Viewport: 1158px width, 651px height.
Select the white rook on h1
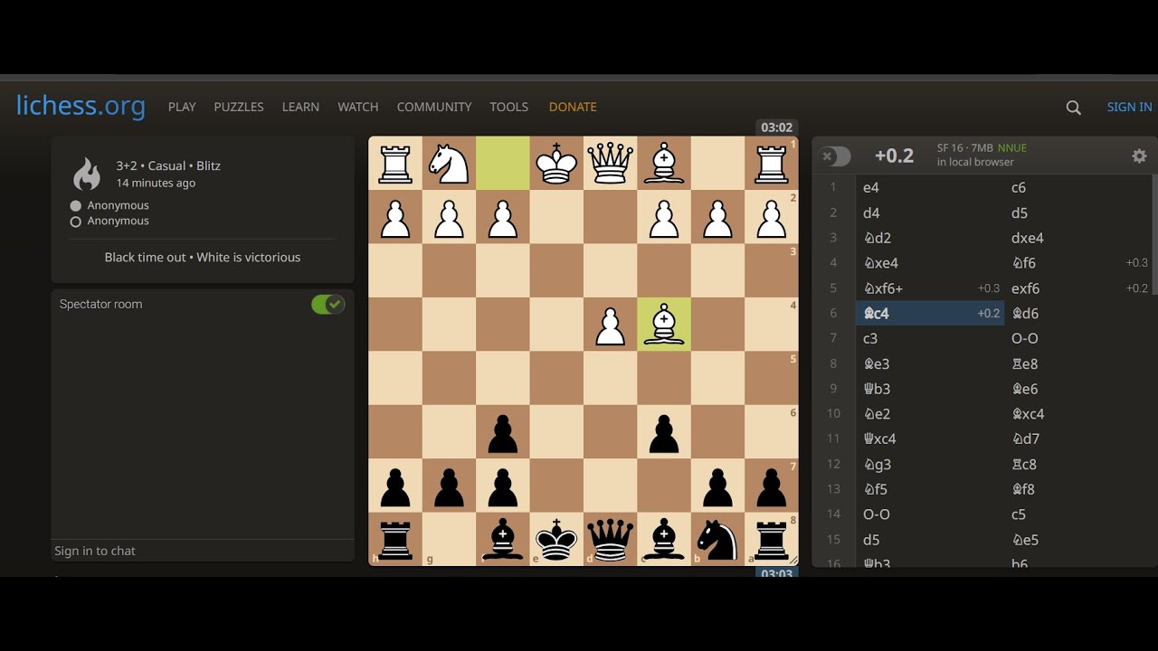pyautogui.click(x=395, y=164)
